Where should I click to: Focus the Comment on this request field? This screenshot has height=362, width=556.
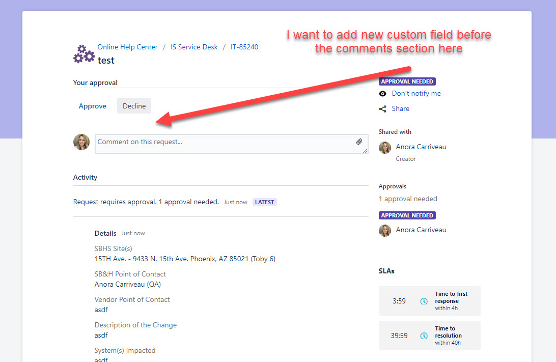232,144
